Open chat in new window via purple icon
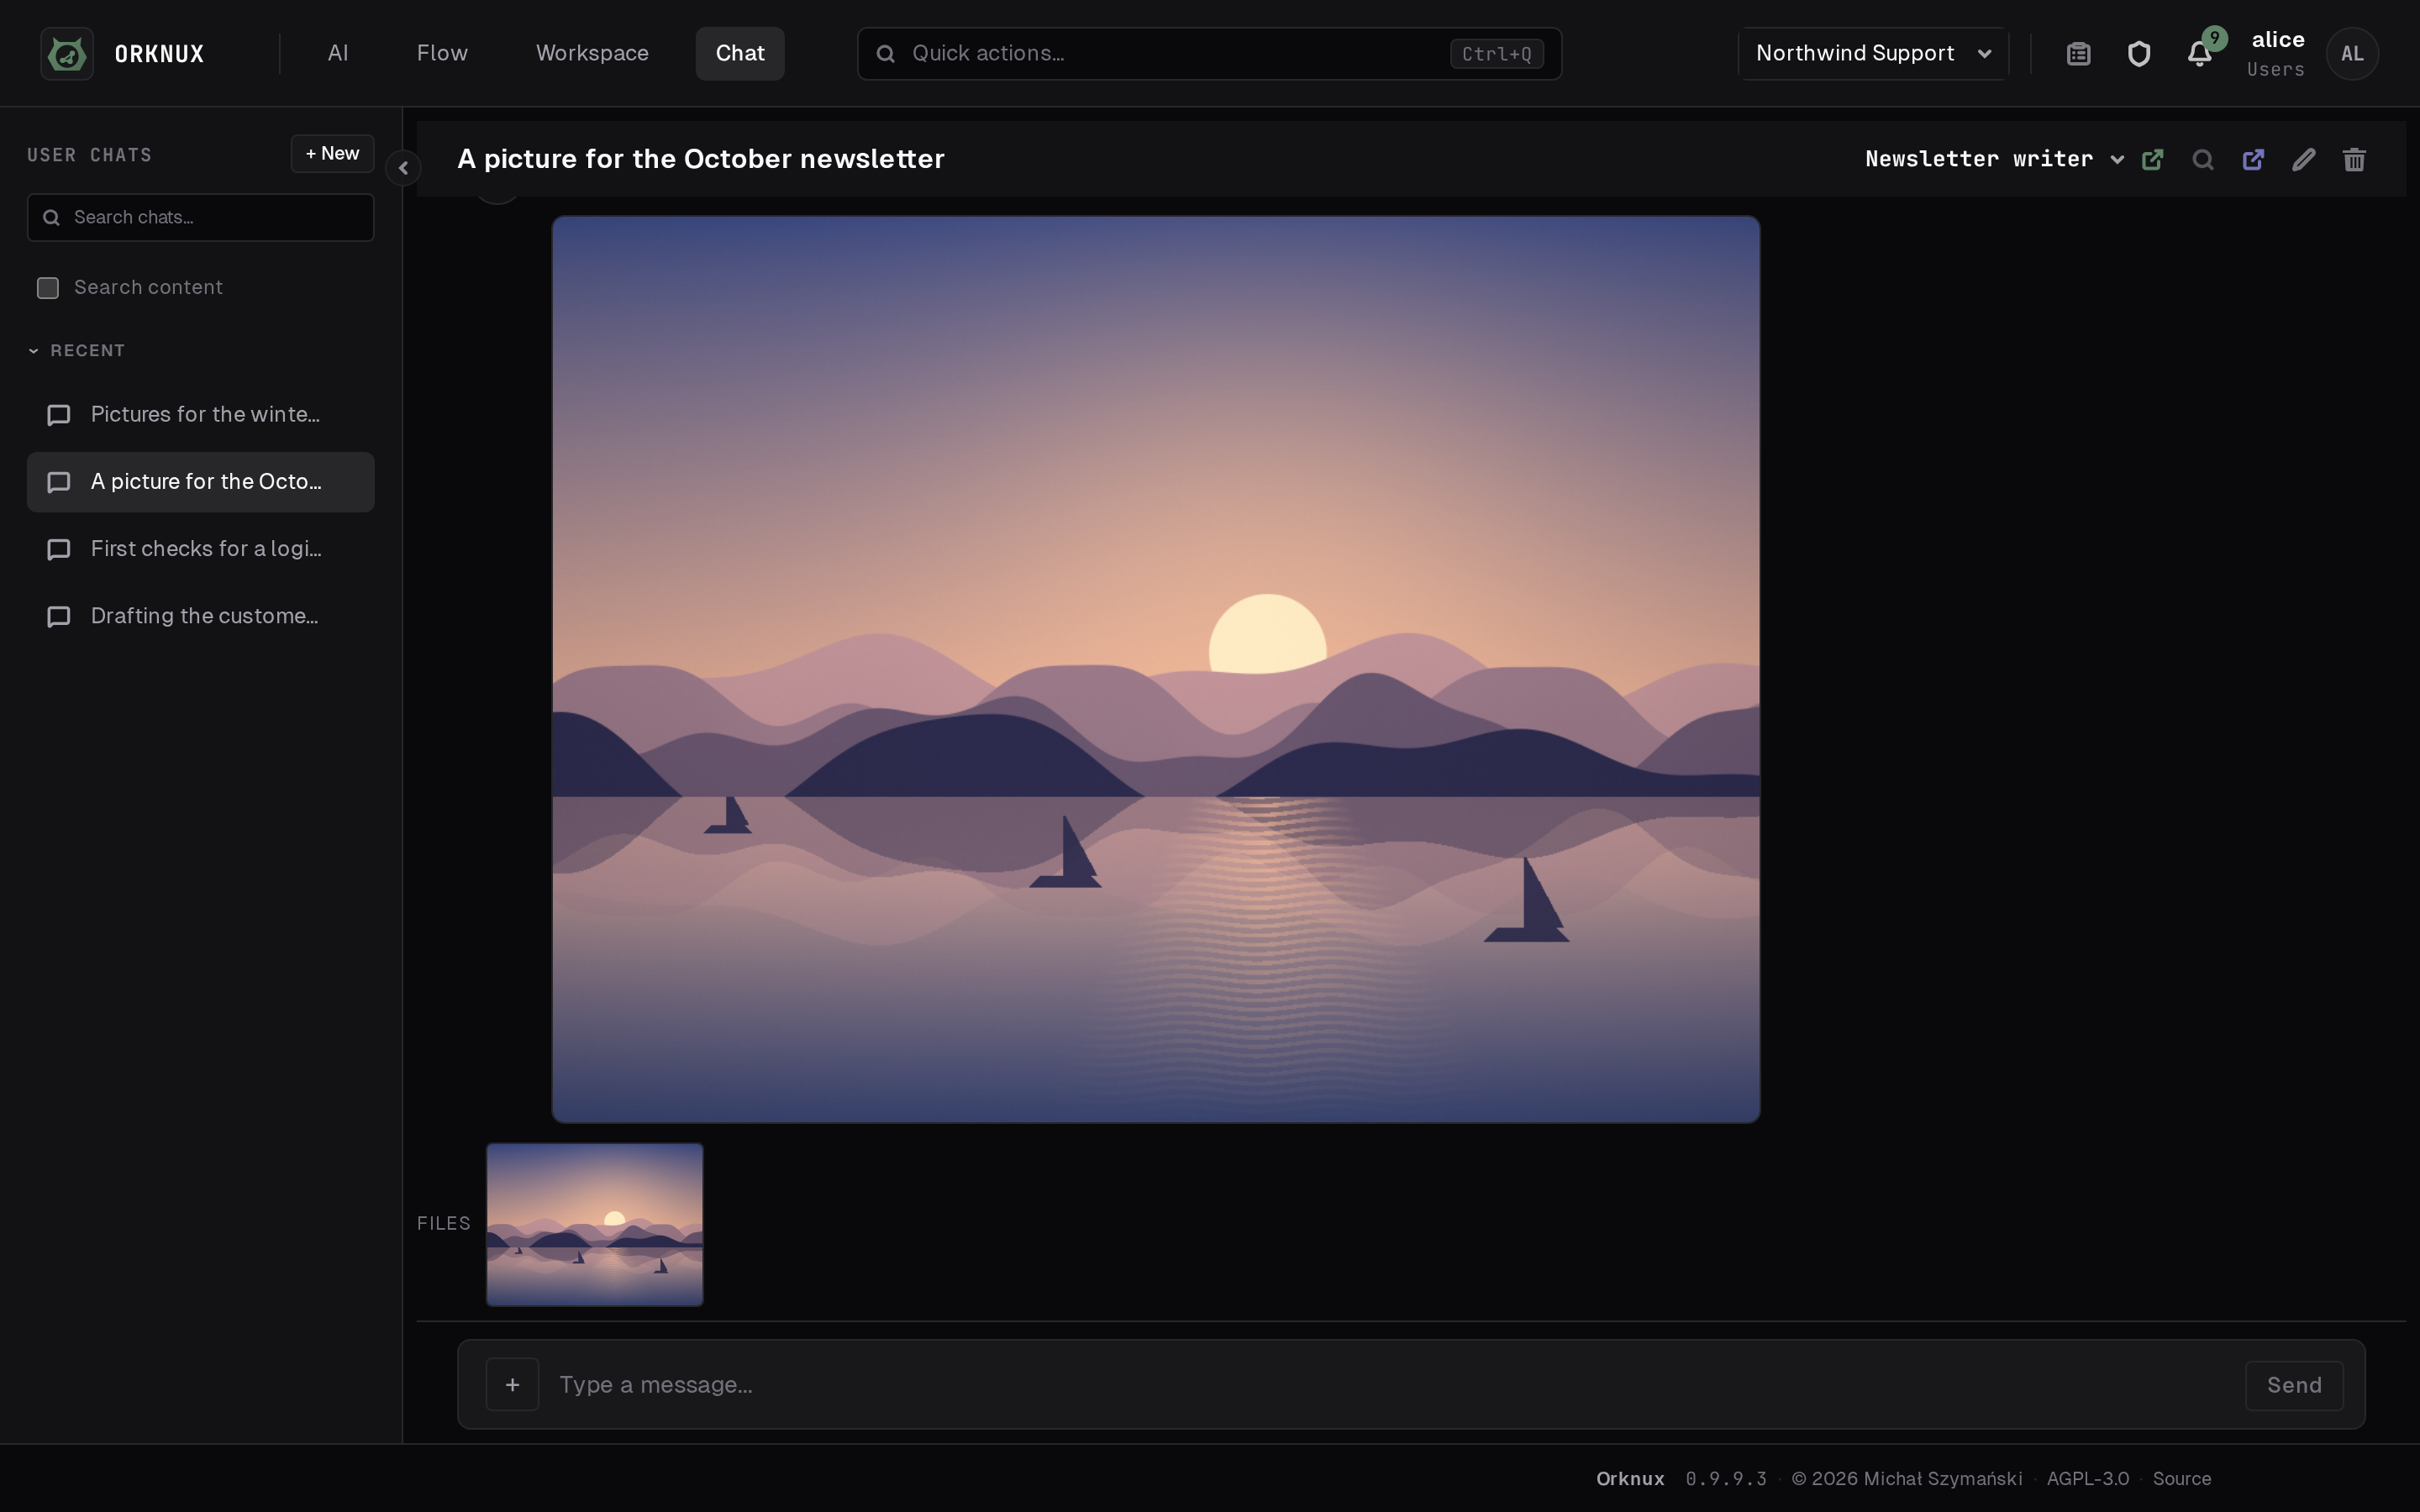 [2253, 159]
